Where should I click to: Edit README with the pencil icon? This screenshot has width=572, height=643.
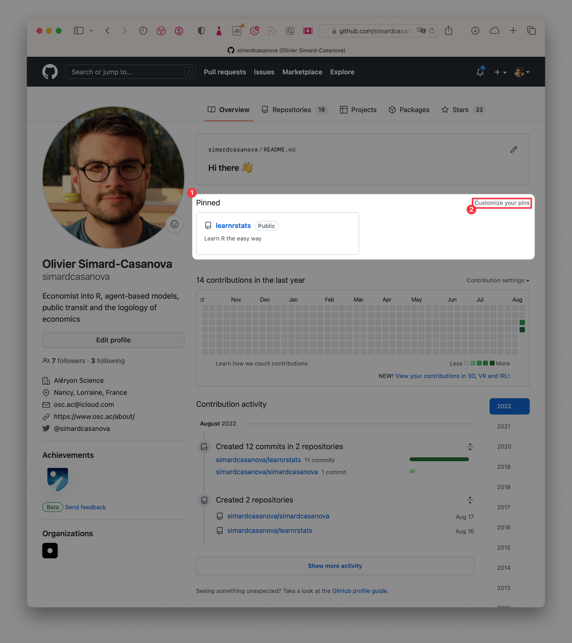(x=513, y=150)
